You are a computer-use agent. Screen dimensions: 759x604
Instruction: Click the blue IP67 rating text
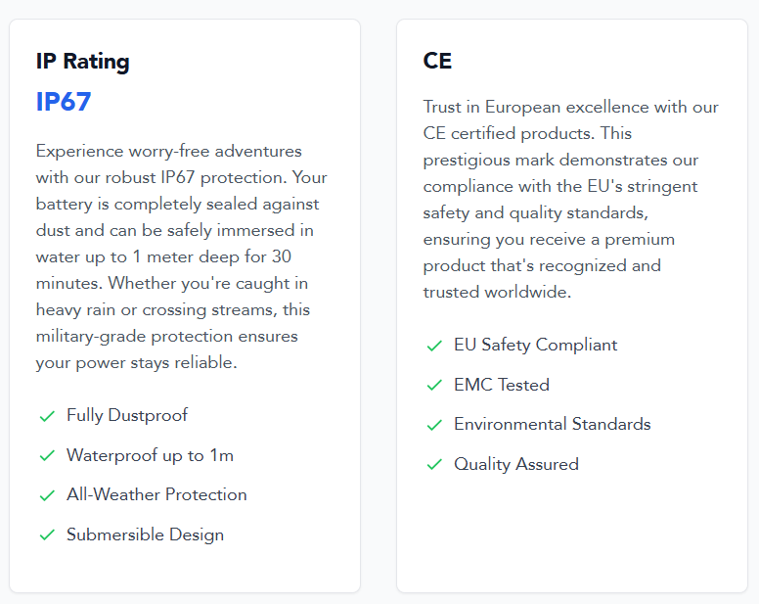pyautogui.click(x=64, y=102)
